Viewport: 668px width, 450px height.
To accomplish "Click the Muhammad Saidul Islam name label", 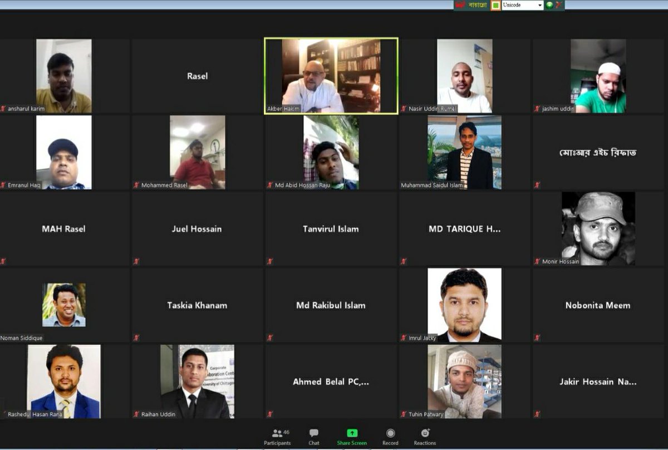I will 431,185.
